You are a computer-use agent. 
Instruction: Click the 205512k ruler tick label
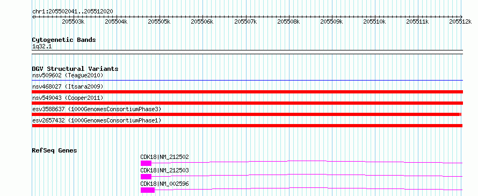pyautogui.click(x=461, y=21)
